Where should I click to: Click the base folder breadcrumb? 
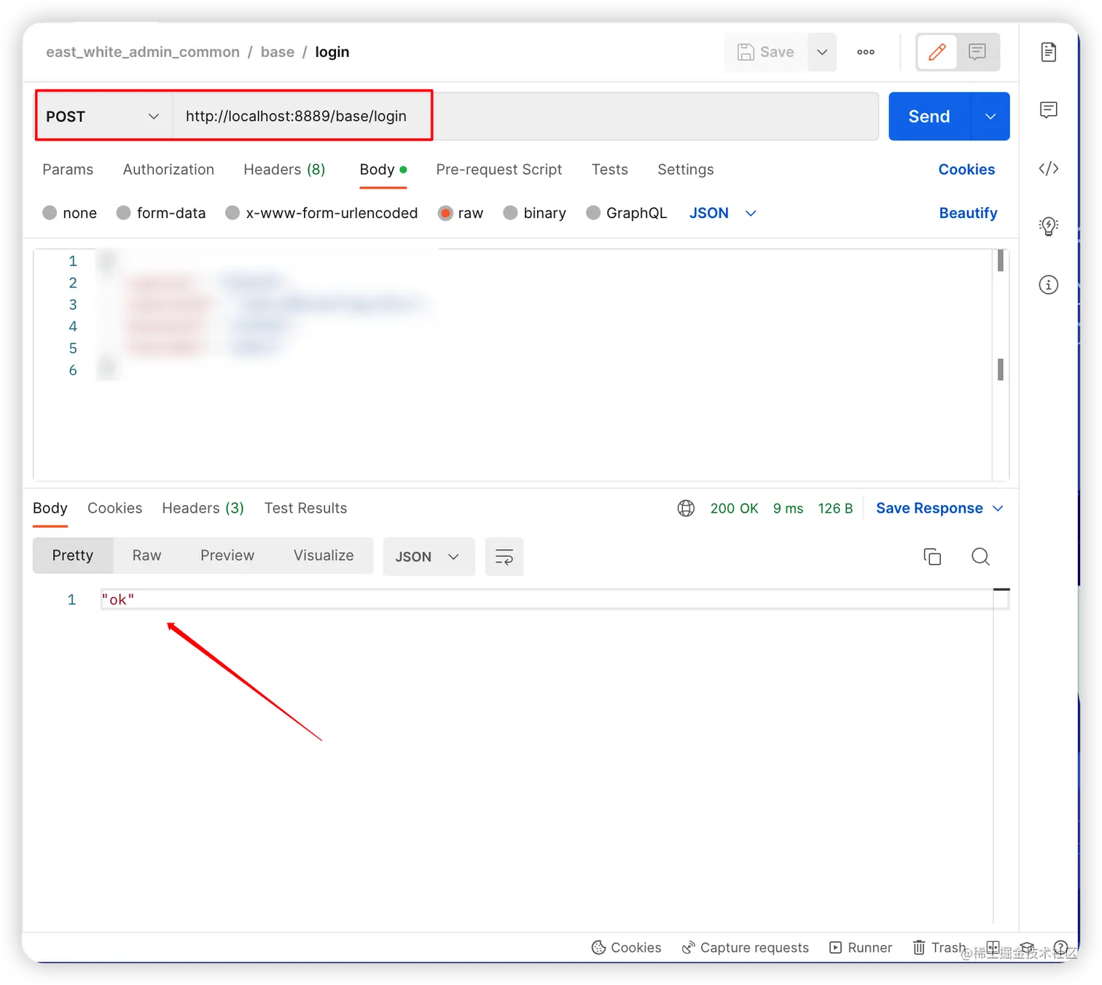(x=278, y=52)
